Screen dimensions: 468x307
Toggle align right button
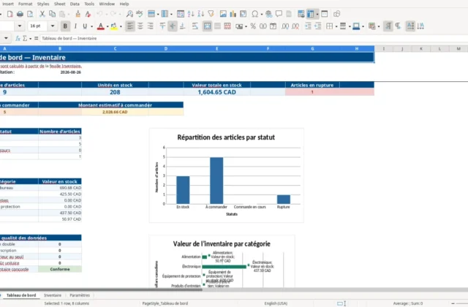(x=150, y=26)
